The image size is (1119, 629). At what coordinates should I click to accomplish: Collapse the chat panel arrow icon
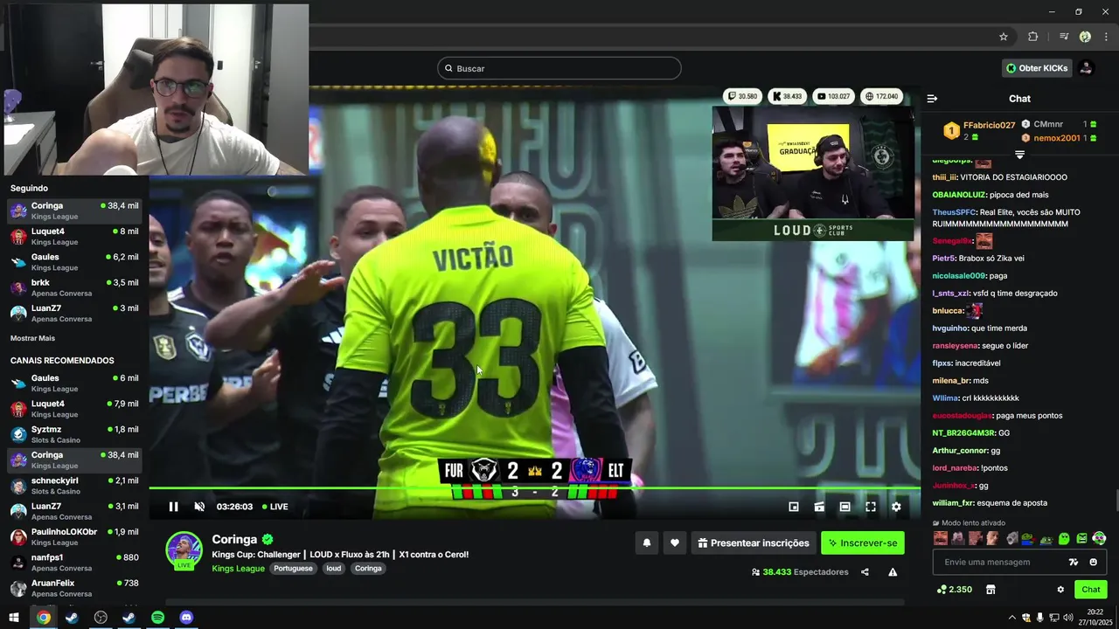tap(932, 99)
